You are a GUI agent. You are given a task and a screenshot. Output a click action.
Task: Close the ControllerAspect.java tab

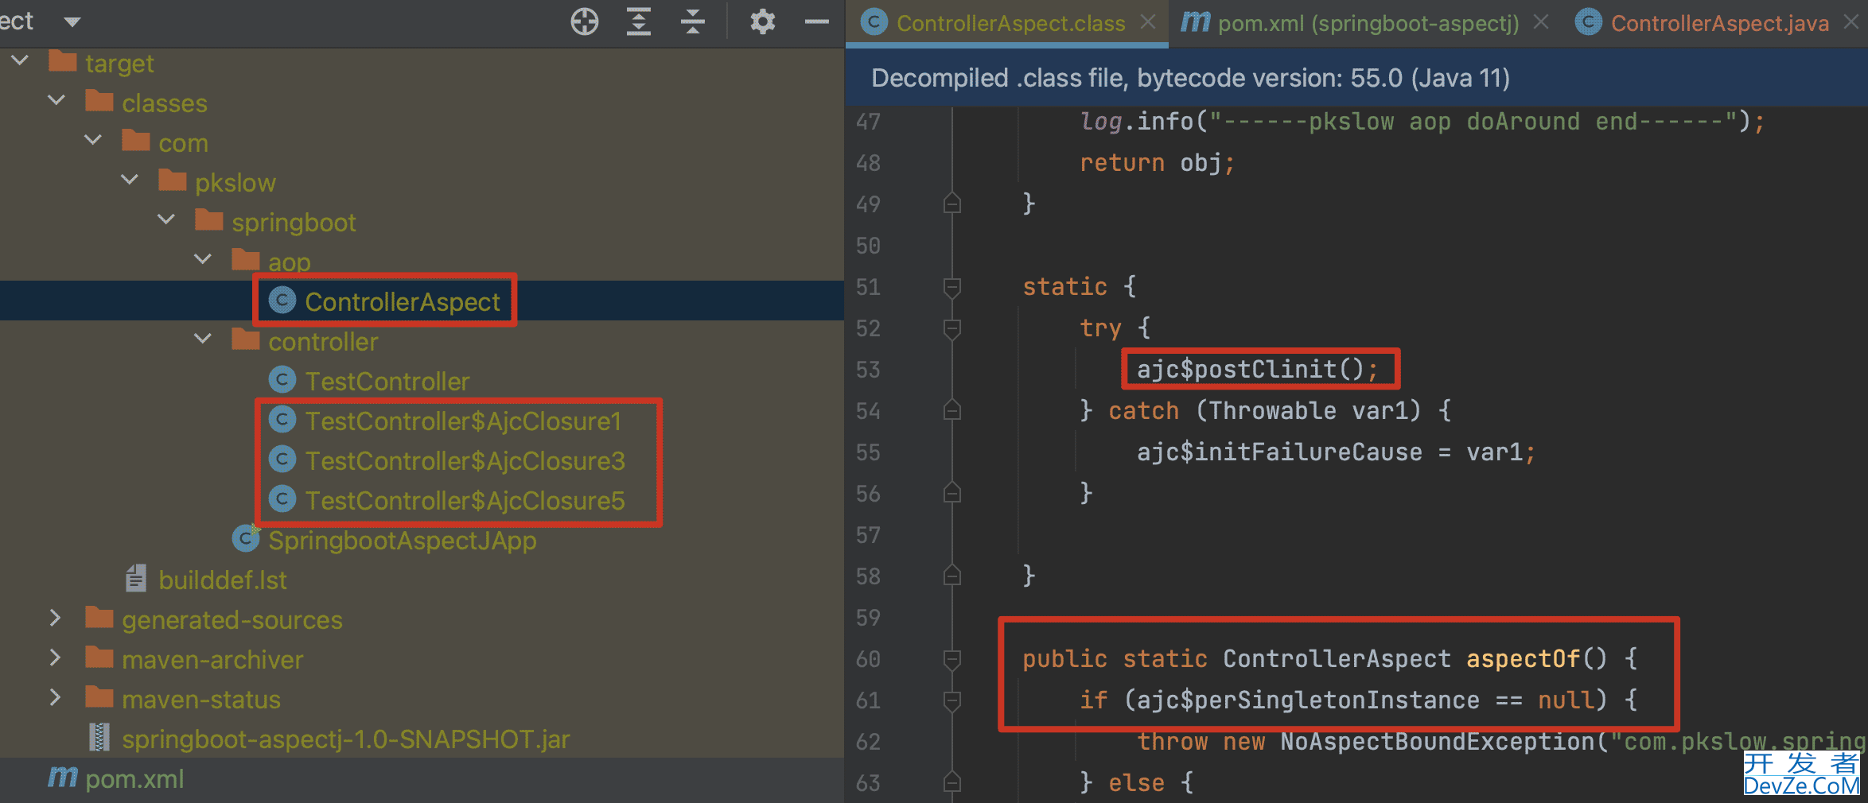(1851, 22)
